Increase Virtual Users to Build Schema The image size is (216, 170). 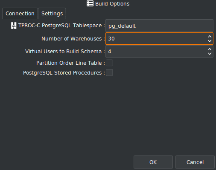point(210,49)
